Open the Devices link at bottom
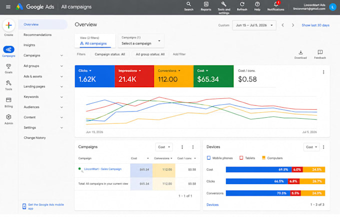340x217 pixels. (212, 205)
